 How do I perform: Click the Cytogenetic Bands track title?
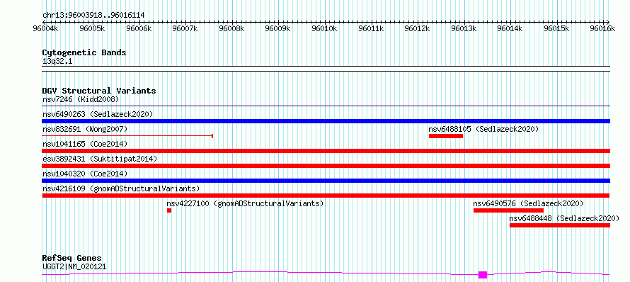(x=84, y=52)
